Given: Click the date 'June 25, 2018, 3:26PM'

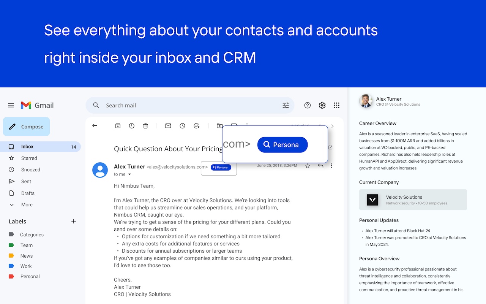Looking at the screenshot, I should pyautogui.click(x=278, y=166).
